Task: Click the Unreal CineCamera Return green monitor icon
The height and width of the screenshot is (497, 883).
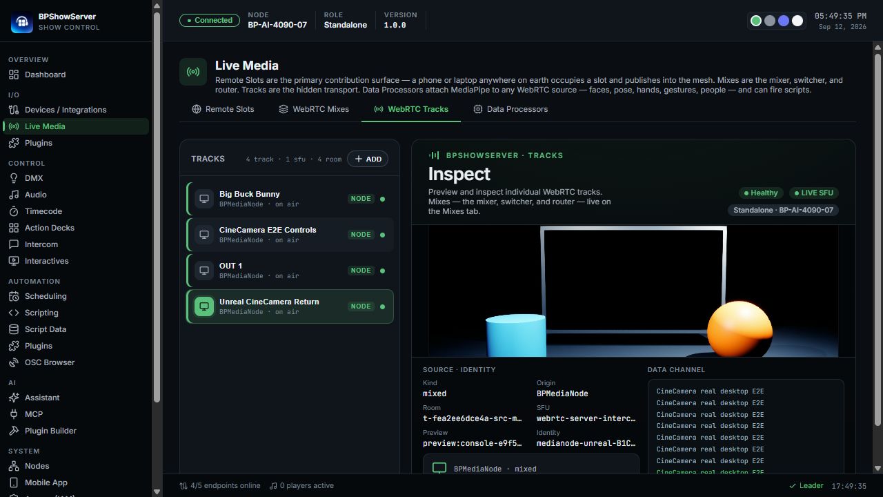Action: (204, 306)
